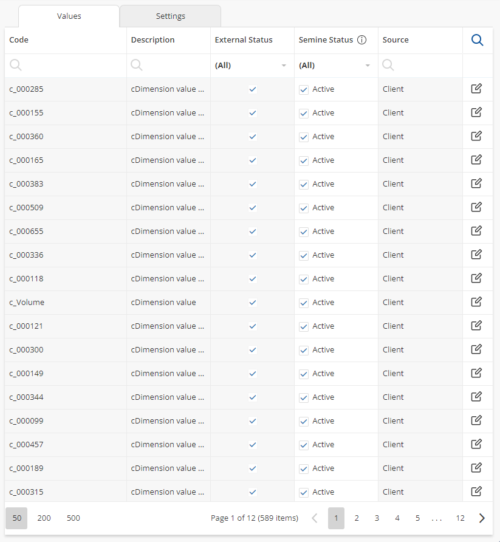Click the edit icon for c_000315
500x542 pixels.
click(477, 492)
